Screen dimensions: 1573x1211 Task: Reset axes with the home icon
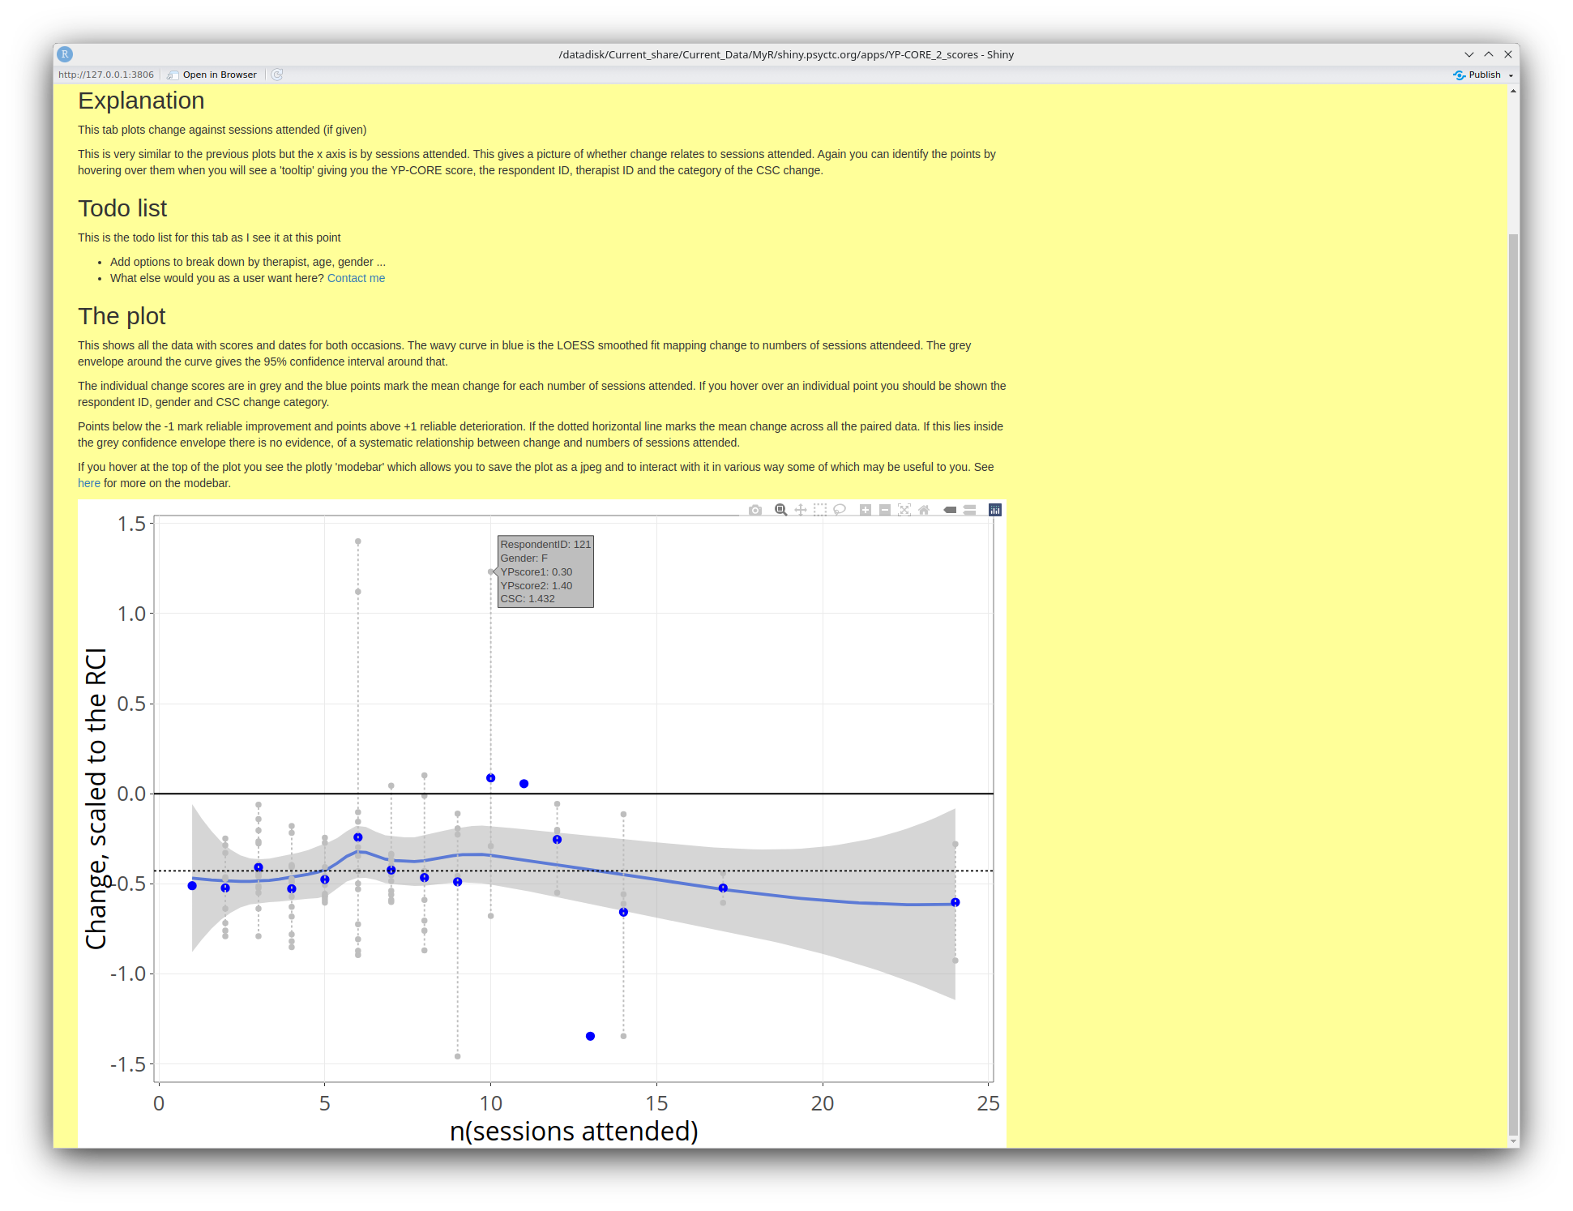tap(924, 510)
